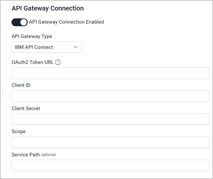Viewport: 213px width, 179px height.
Task: Click the Service Path label
Action: 26,155
